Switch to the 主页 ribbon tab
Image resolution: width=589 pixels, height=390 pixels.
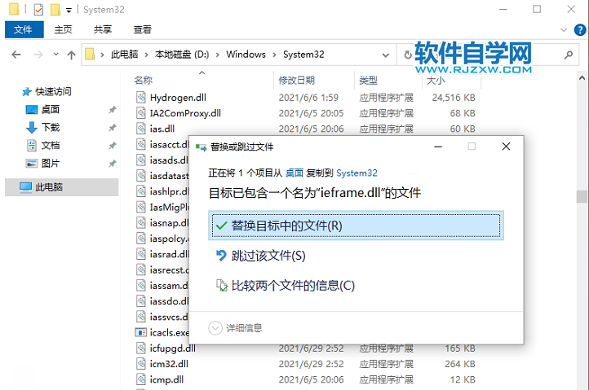pyautogui.click(x=63, y=29)
